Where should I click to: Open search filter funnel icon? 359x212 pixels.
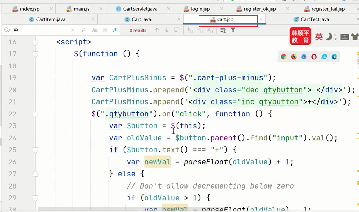233,30
